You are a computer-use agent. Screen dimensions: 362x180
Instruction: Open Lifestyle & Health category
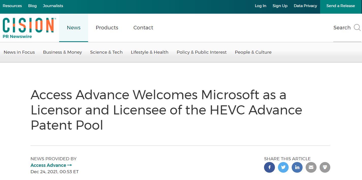pyautogui.click(x=150, y=52)
